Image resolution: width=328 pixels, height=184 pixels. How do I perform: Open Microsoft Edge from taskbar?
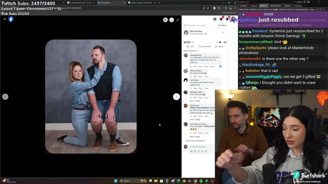tap(178, 181)
